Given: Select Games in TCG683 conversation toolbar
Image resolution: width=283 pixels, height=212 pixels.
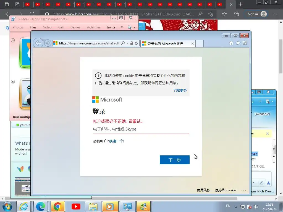Looking at the screenshot, I should pyautogui.click(x=75, y=27).
